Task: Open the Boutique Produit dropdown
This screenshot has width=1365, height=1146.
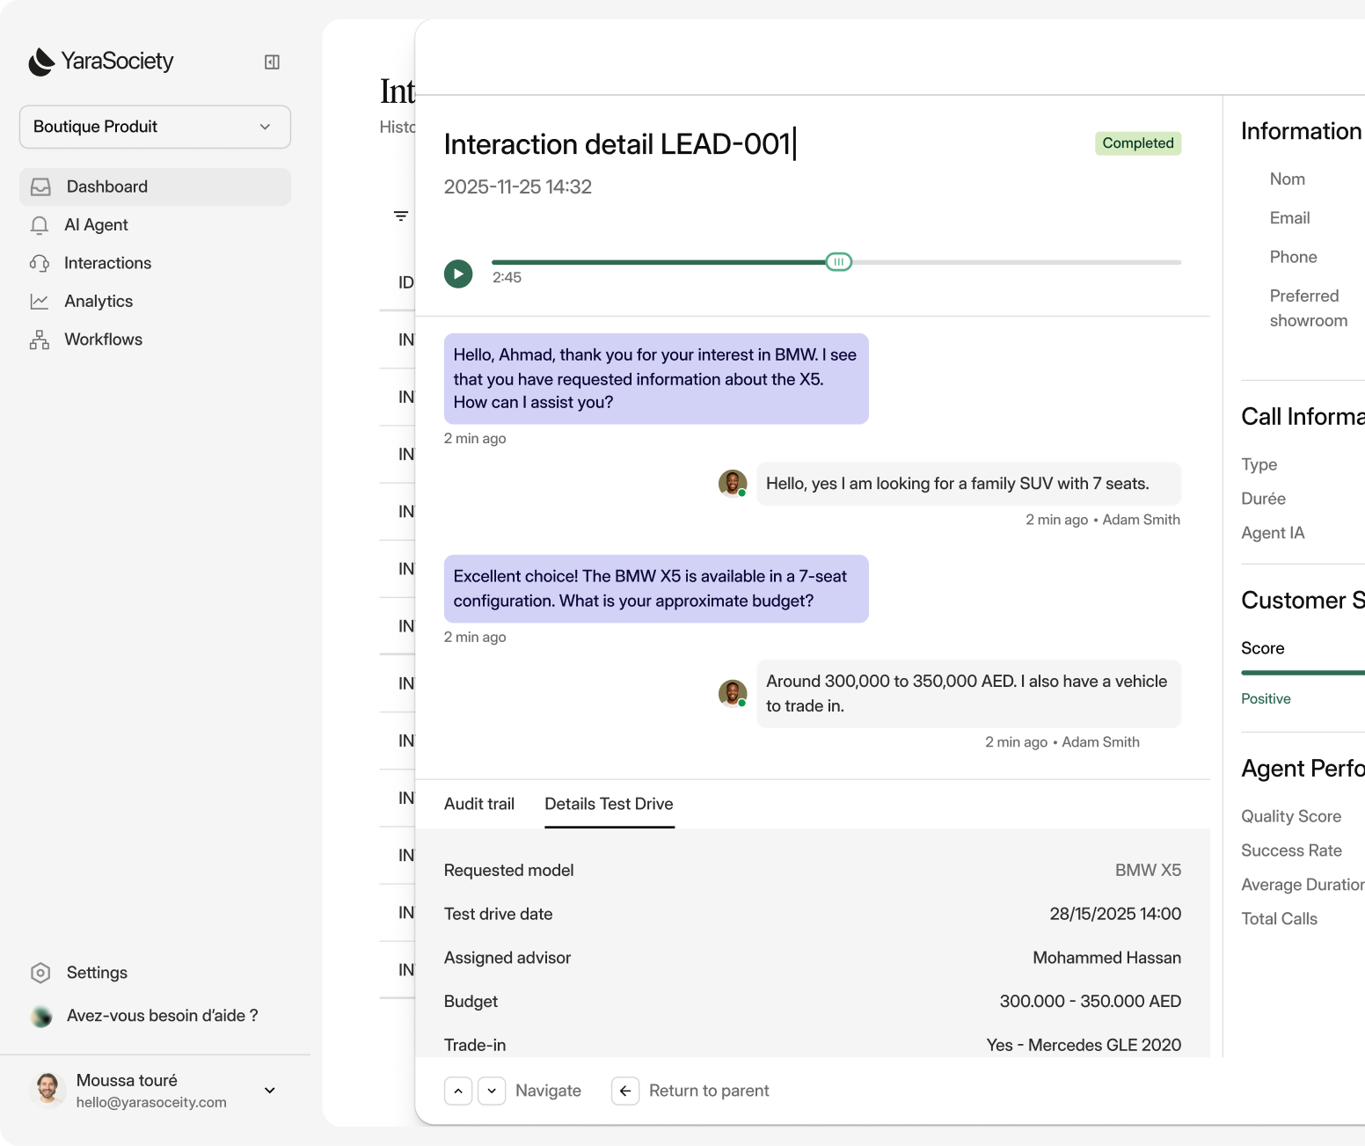Action: 155,127
